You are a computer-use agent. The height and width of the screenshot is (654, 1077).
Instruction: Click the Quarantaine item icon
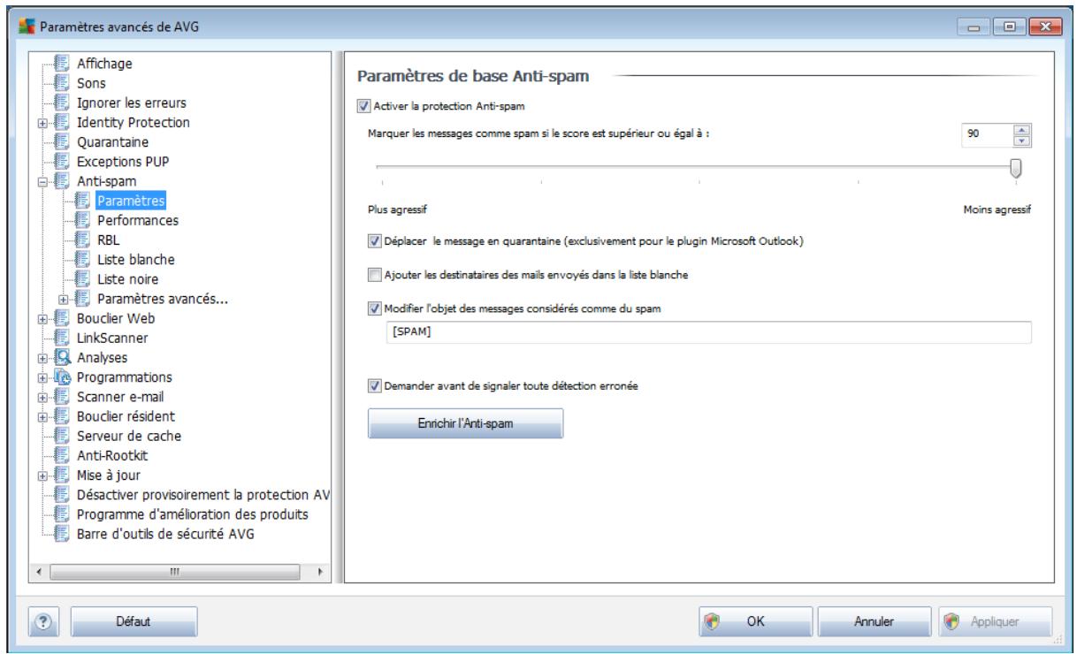pos(62,141)
